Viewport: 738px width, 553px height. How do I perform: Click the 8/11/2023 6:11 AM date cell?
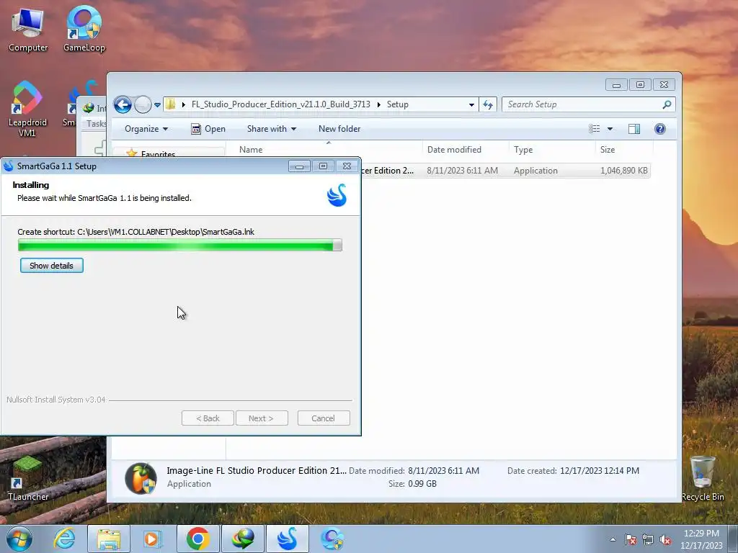[462, 171]
